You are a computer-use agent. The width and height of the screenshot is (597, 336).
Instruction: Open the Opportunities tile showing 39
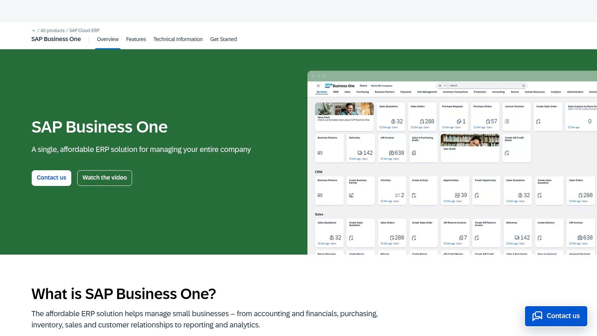pos(455,191)
